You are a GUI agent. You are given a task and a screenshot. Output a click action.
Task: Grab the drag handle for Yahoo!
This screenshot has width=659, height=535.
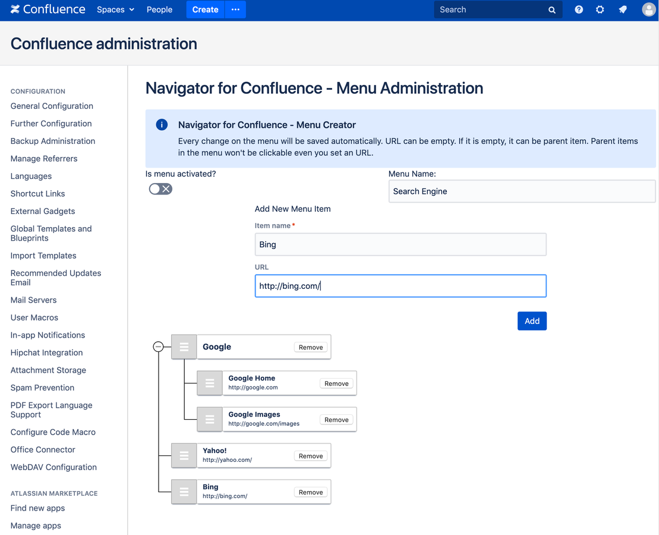tap(184, 455)
